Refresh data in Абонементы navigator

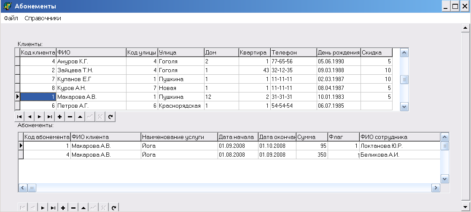pyautogui.click(x=114, y=208)
